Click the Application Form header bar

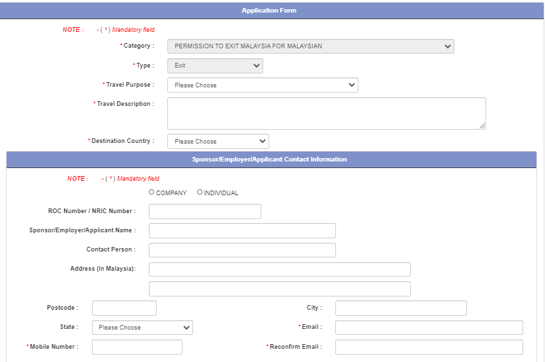pos(269,11)
